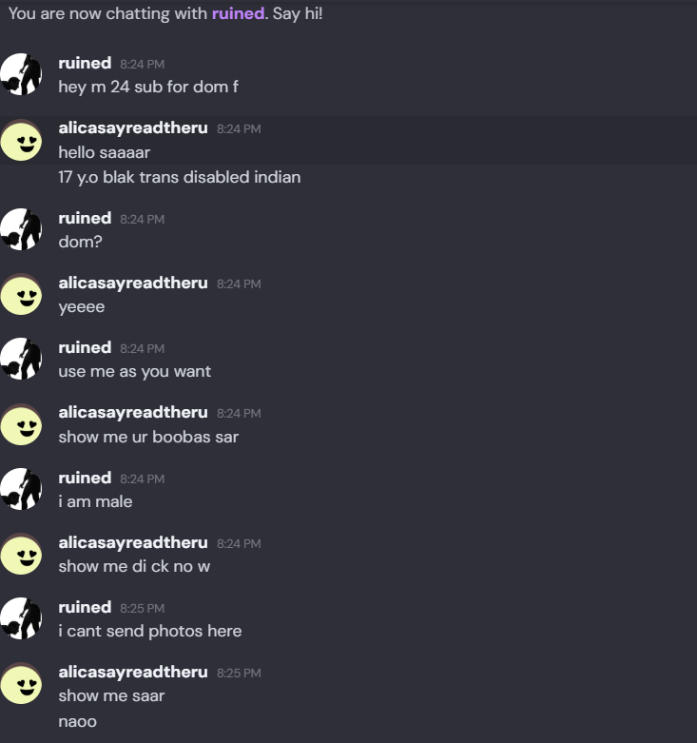Click the 8:25 PM timestamp next to alicasayreadtheru

239,674
